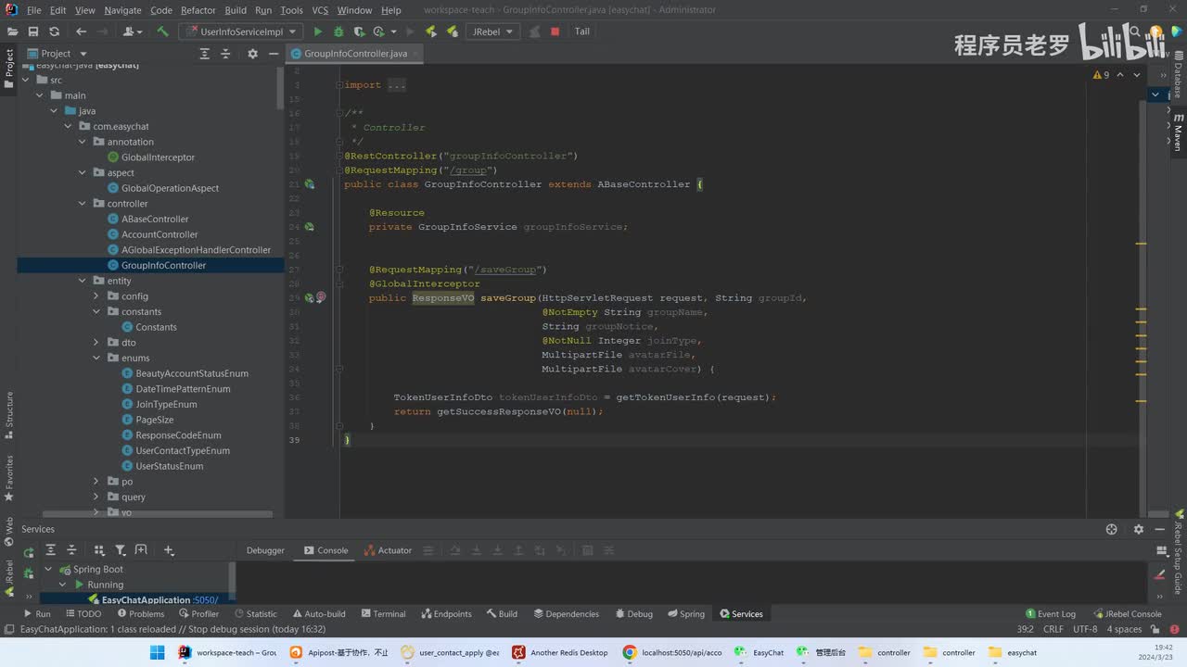Open the UserInfoServiceImpl run configuration dropdown
The height and width of the screenshot is (667, 1187).
coord(243,31)
